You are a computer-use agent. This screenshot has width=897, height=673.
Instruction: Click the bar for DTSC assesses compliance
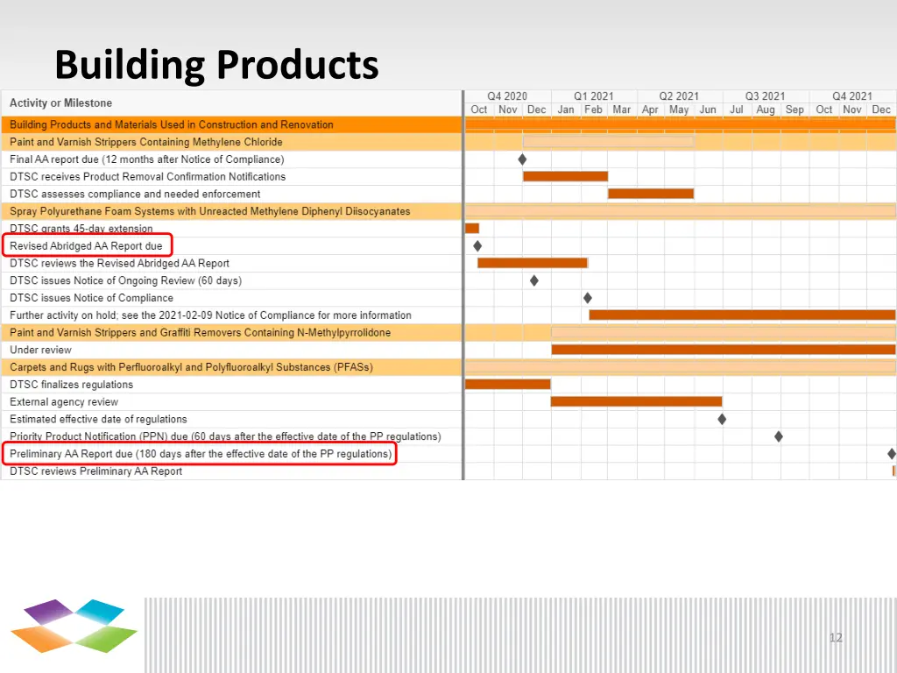tap(651, 194)
